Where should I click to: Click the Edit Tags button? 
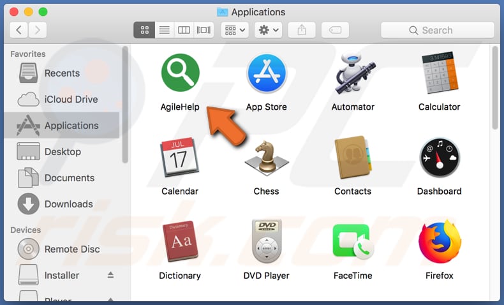(335, 30)
